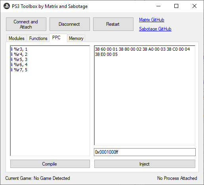Click the hex output line starting "38 60 00 01"

pyautogui.click(x=142, y=49)
